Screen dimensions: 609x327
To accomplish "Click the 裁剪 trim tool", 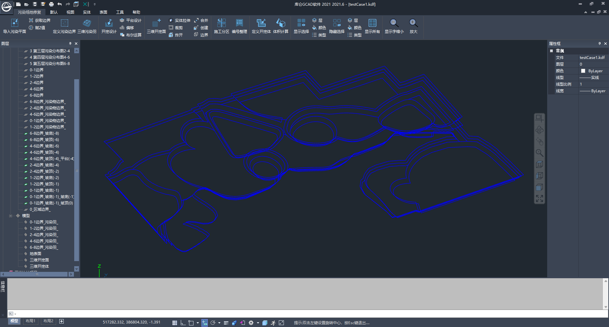I will (176, 28).
